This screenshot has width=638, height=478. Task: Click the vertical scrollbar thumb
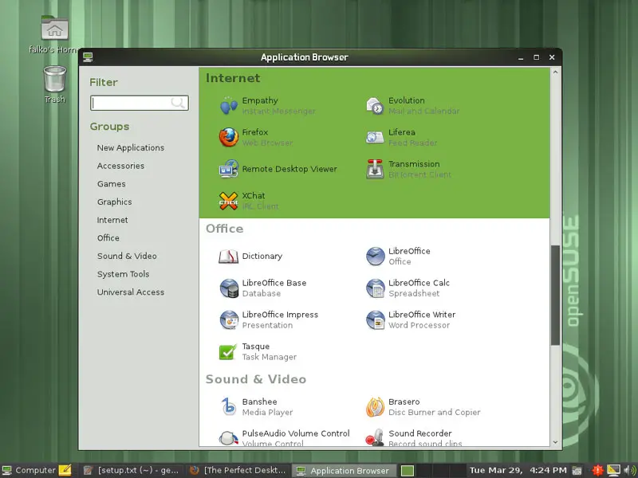(555, 296)
